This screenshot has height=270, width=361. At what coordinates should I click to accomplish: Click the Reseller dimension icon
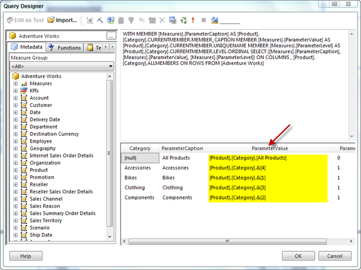(x=24, y=184)
